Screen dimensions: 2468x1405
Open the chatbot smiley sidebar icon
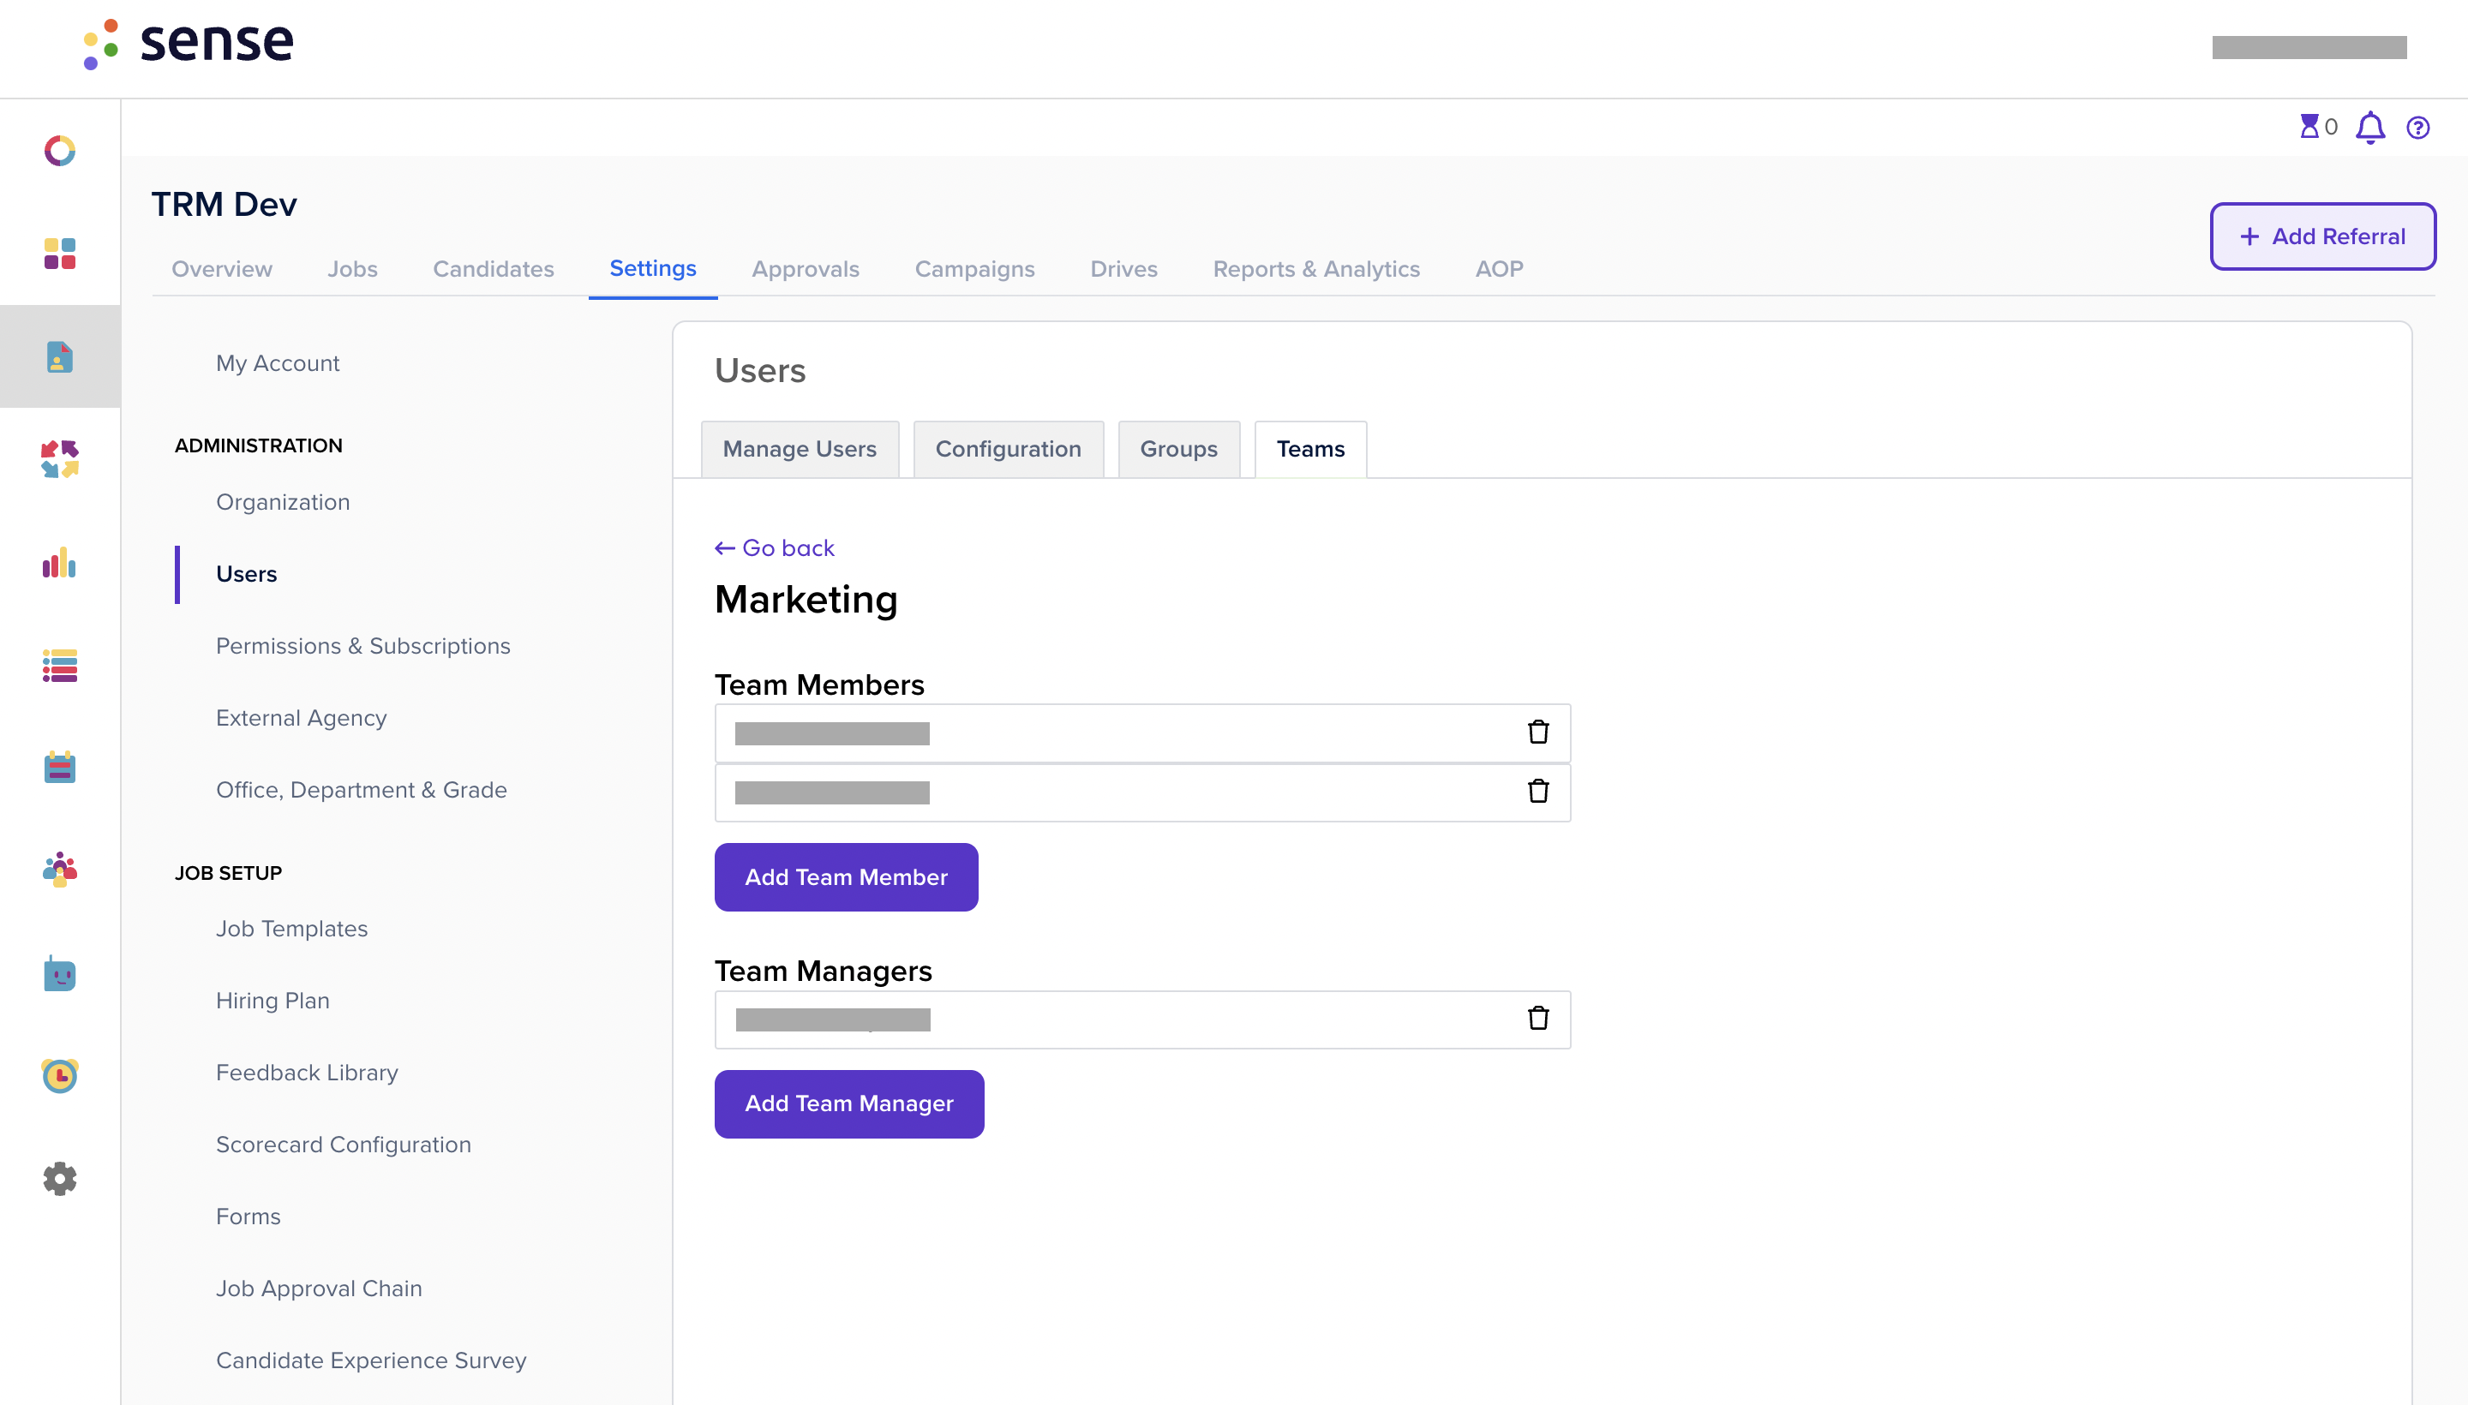60,974
